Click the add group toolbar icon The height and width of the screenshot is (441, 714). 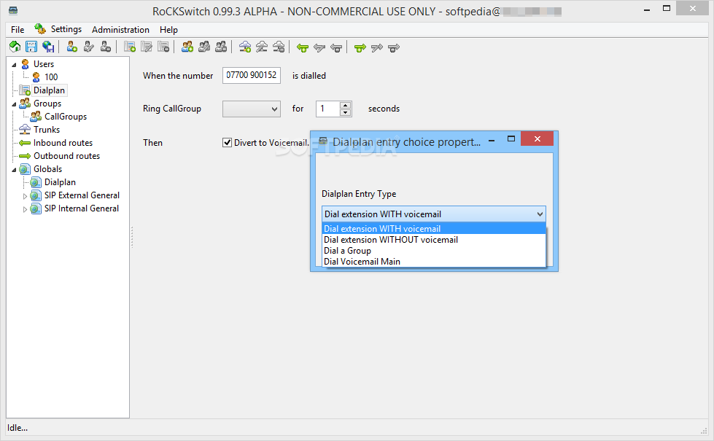pyautogui.click(x=187, y=47)
